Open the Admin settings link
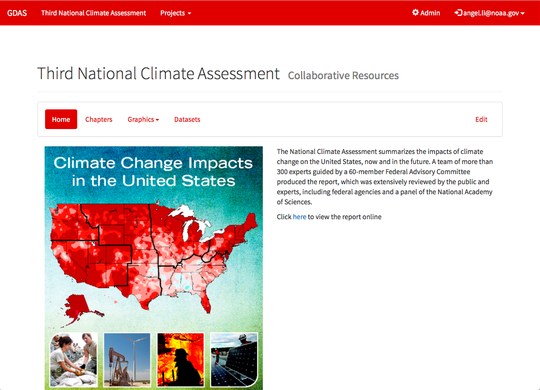 [426, 13]
